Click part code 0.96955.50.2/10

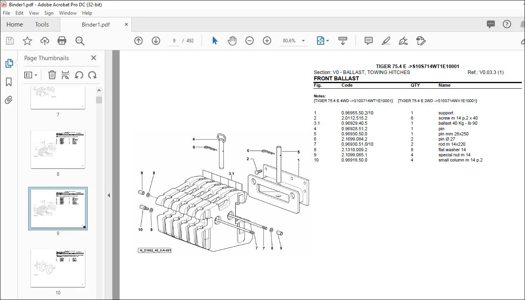(357, 113)
